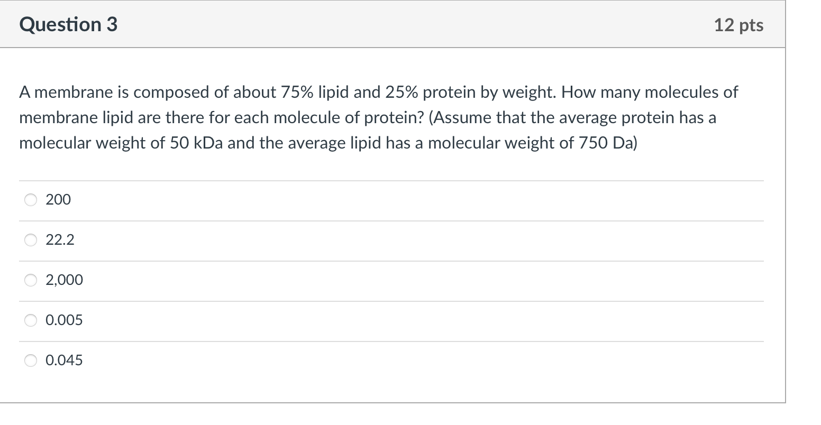Viewport: 821px width, 425px height.
Task: Select the radio button for 200
Action: click(31, 200)
